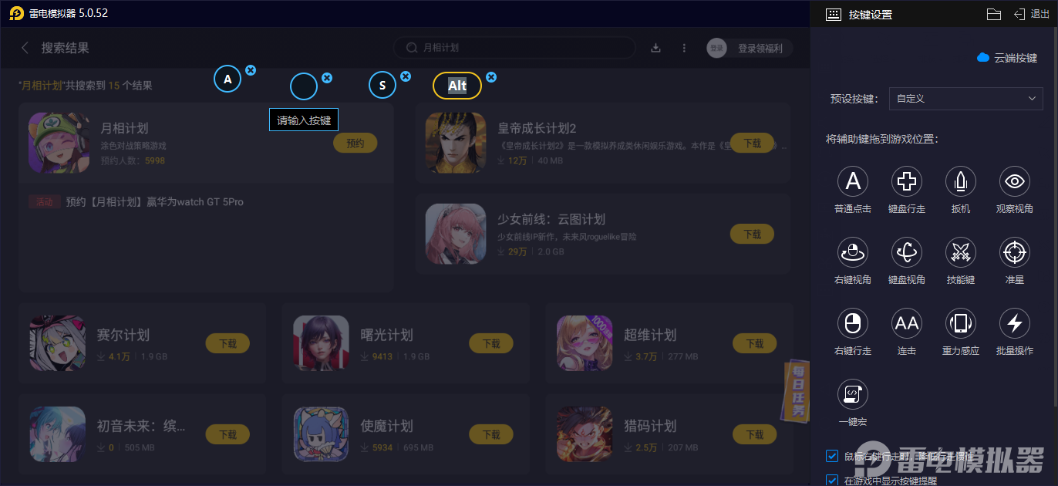Open the key config folder icon
Screen dimensions: 1058x486
(x=994, y=14)
